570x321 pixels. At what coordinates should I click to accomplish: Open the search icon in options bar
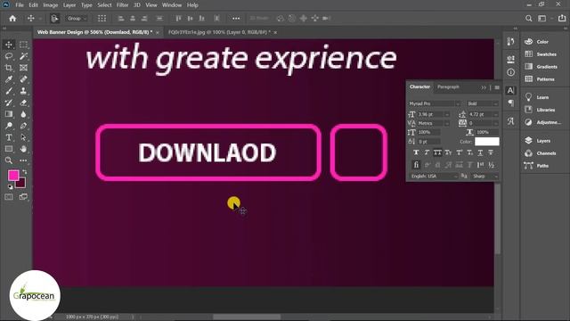pyautogui.click(x=528, y=18)
